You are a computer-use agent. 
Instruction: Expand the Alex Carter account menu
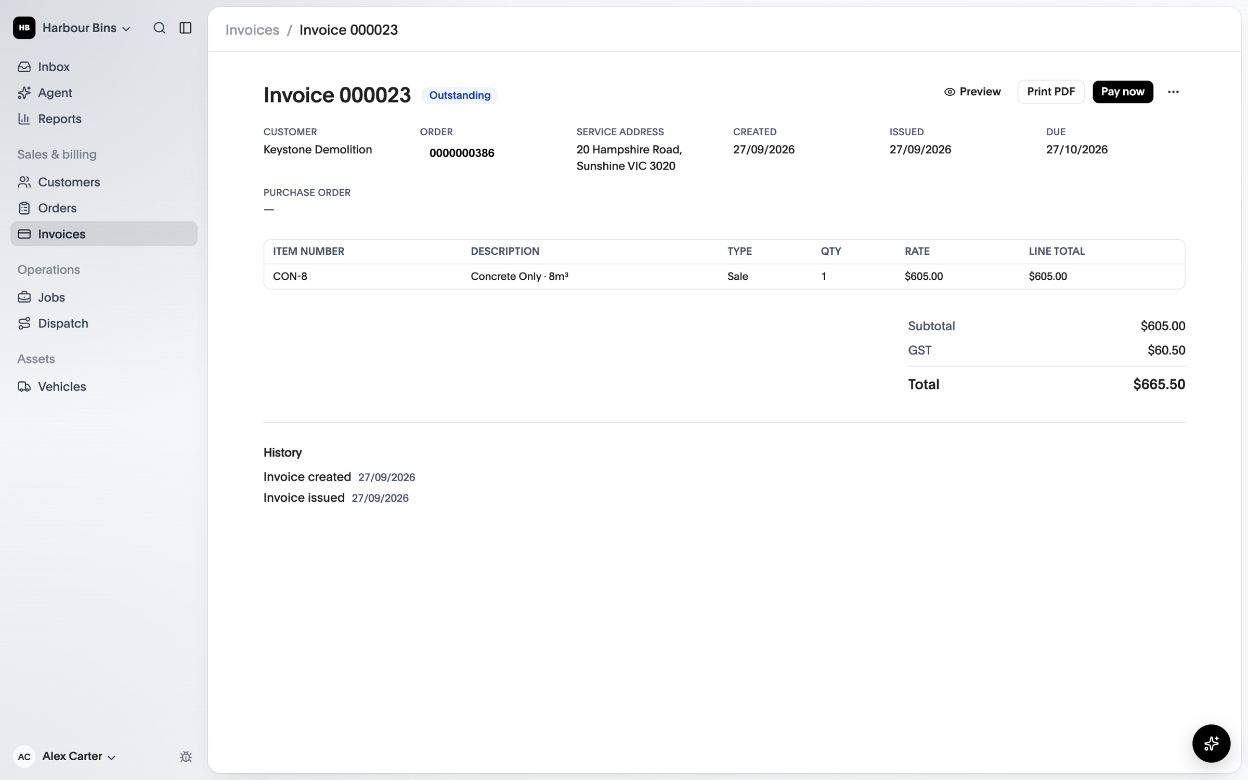point(79,757)
